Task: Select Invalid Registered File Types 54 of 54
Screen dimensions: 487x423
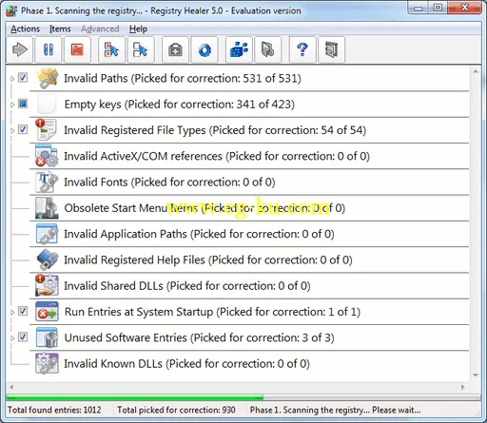Action: click(x=215, y=130)
